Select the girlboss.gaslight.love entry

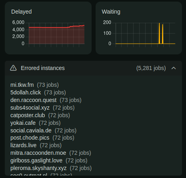point(36,160)
